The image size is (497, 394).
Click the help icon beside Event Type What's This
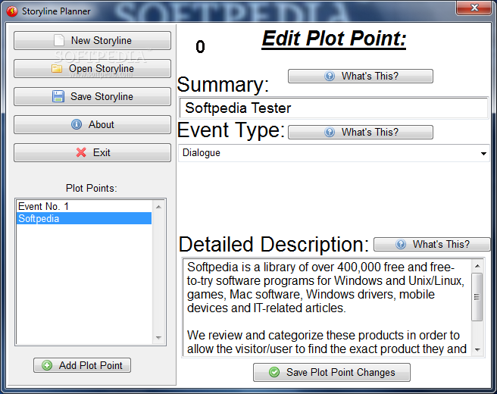(330, 132)
